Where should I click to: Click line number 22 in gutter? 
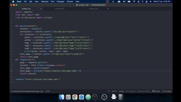pos(12,71)
